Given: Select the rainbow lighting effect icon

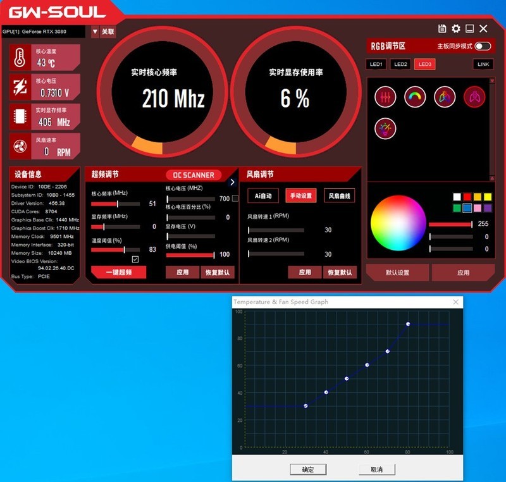Looking at the screenshot, I should [x=414, y=96].
